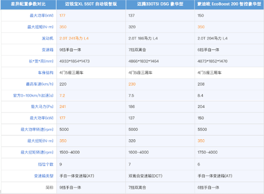Viewport: 264px width, 194px height.
Task: Select 9挡手自一体 in the 变速箱 row
Action: (70, 50)
